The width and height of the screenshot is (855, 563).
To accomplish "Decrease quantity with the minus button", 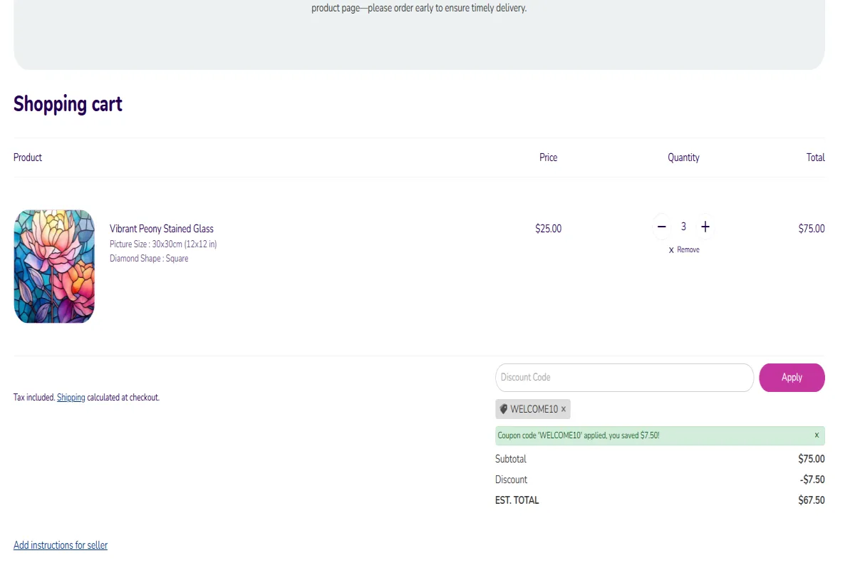I will 661,227.
